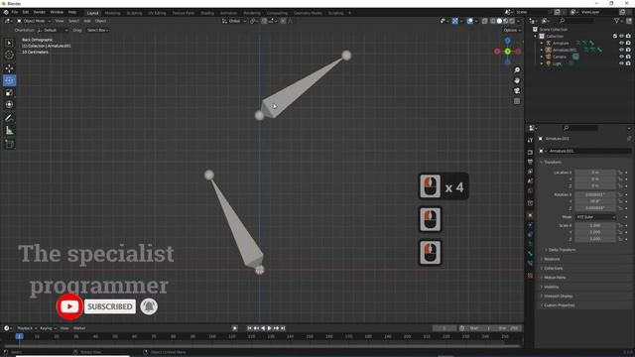Select the Transform tool

click(x=9, y=105)
